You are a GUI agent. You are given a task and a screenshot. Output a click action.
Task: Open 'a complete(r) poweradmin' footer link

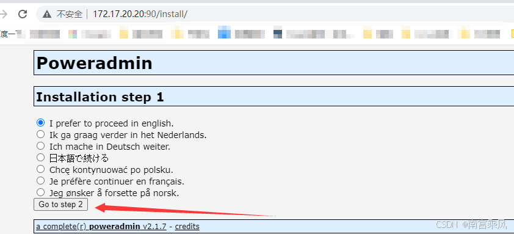(x=101, y=227)
